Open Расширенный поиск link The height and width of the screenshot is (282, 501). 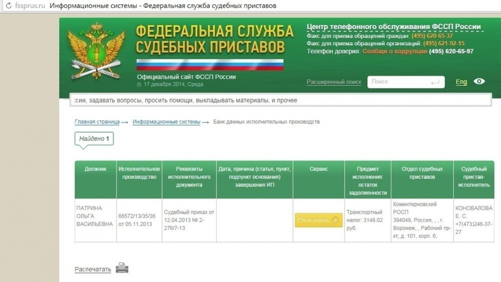pyautogui.click(x=334, y=82)
